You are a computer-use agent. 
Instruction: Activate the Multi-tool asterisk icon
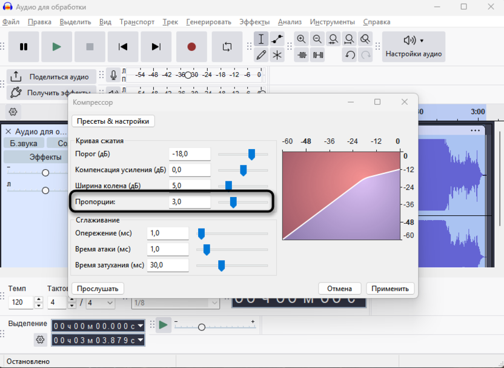point(277,55)
